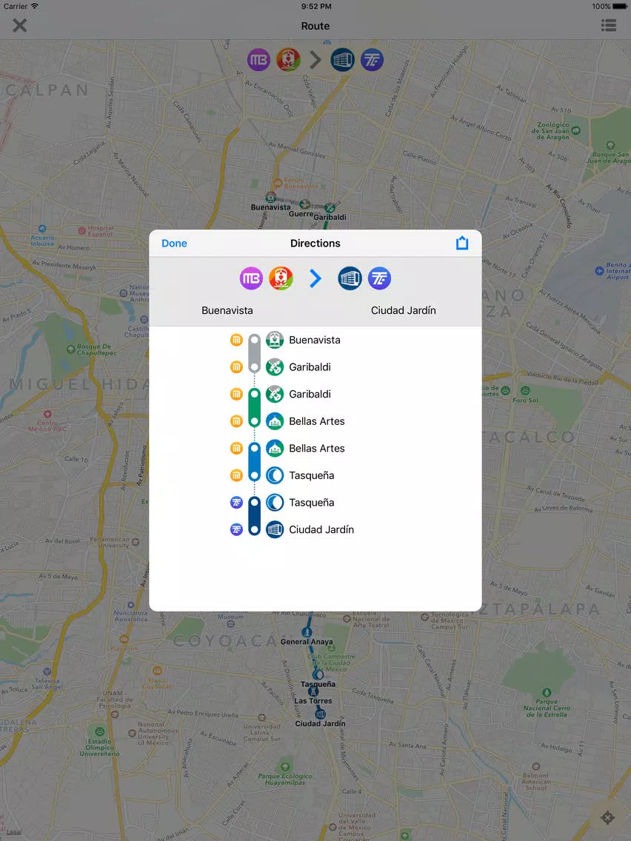Viewport: 631px width, 841px height.
Task: Tap the Ciudad Jardín station icon in the route list
Action: click(275, 529)
